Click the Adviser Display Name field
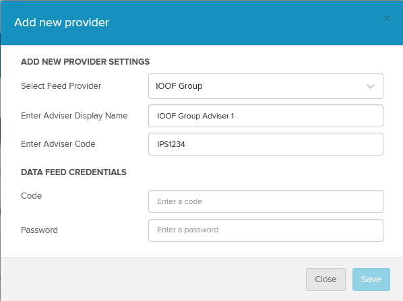Viewport: 403px width, 301px height. 266,116
